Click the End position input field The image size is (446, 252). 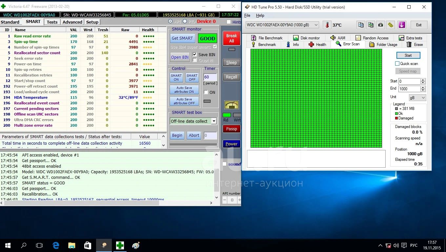click(409, 89)
